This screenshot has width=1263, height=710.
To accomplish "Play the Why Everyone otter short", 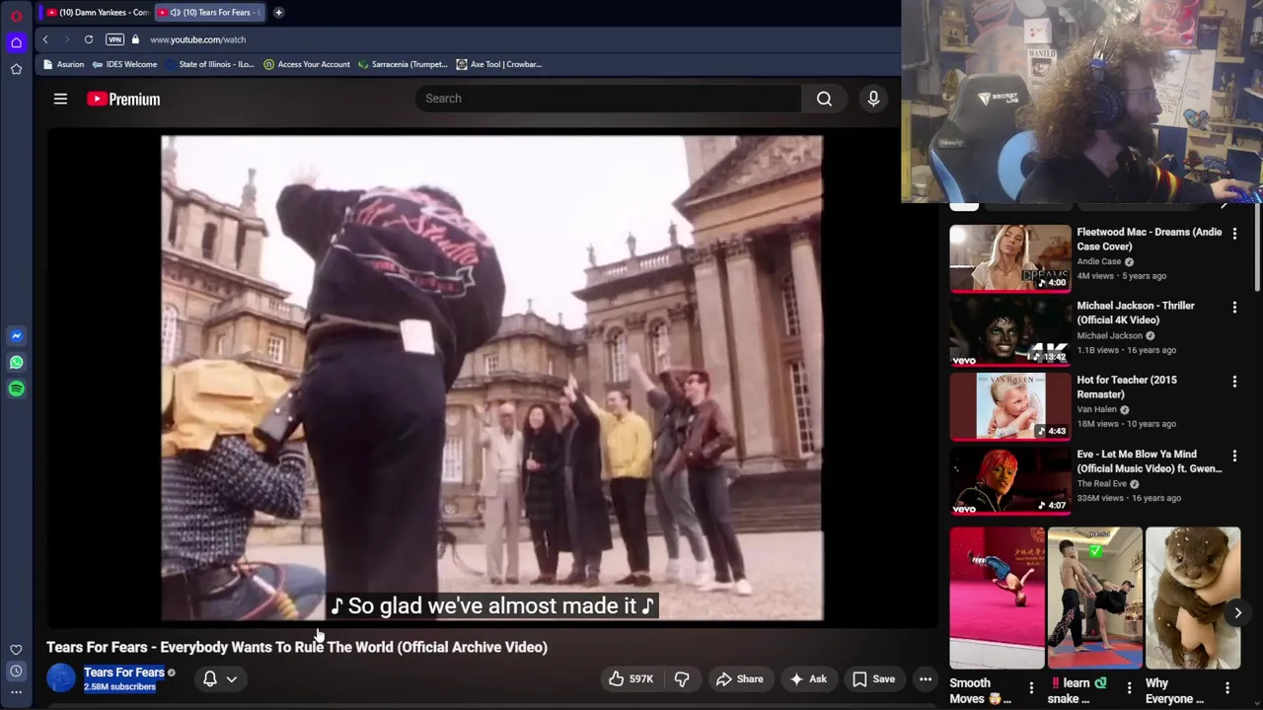I will pyautogui.click(x=1193, y=598).
